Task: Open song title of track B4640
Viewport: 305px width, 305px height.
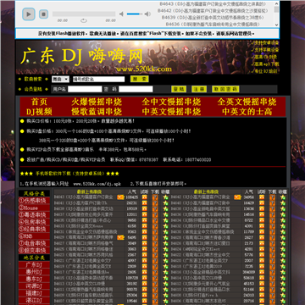Action: point(200,203)
